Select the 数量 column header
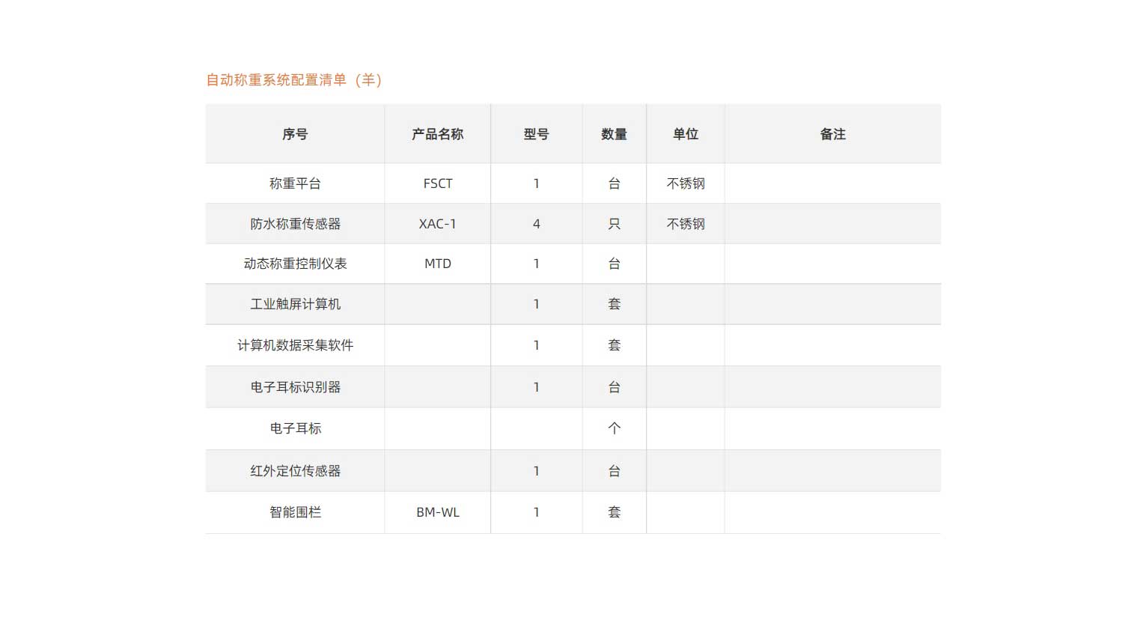 click(614, 134)
